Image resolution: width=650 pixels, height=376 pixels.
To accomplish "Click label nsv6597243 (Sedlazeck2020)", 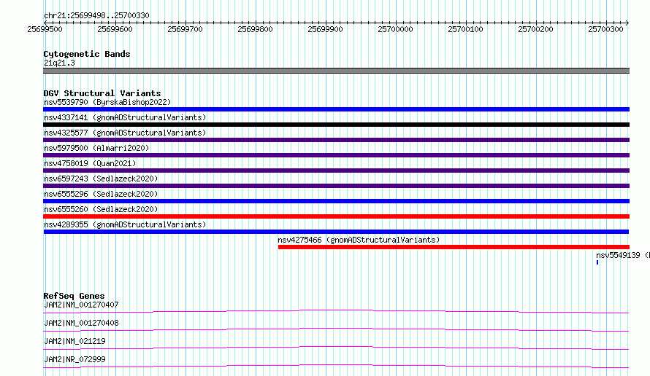I will tap(101, 179).
